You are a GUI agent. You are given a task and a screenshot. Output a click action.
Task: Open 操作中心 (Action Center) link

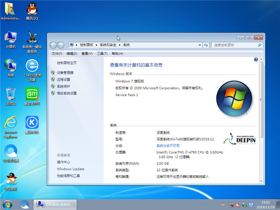point(63,162)
